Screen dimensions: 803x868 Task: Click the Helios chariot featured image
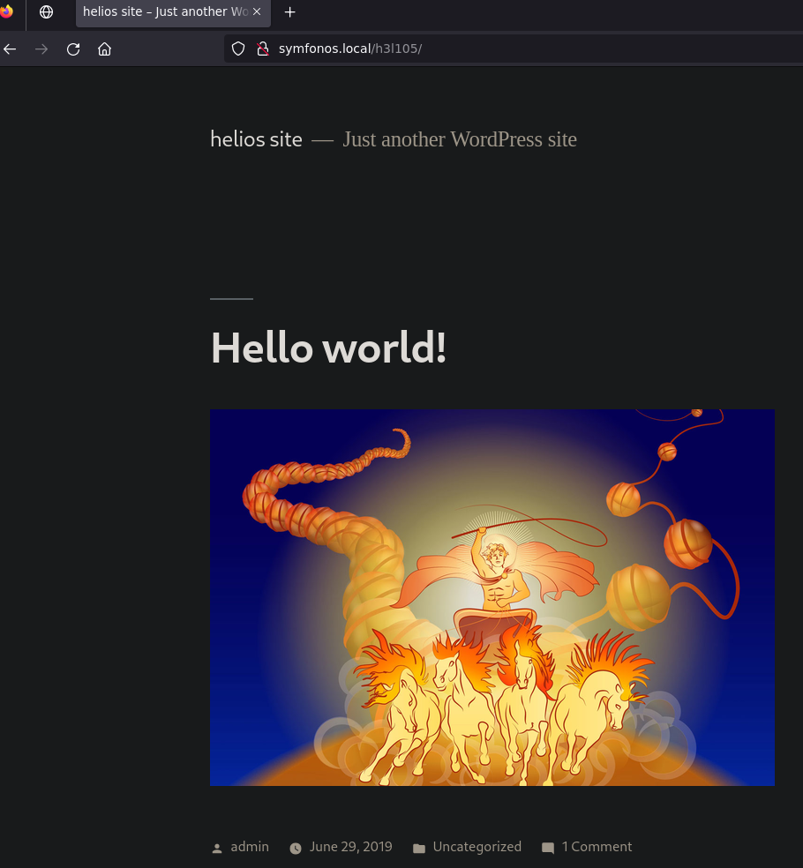pos(492,597)
